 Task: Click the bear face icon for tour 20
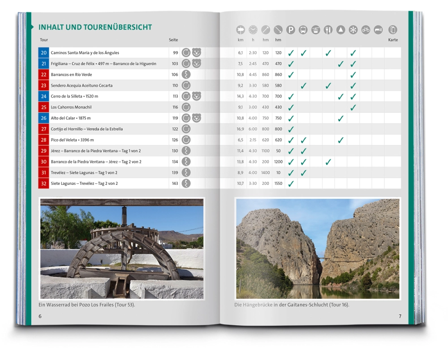[x=197, y=53]
